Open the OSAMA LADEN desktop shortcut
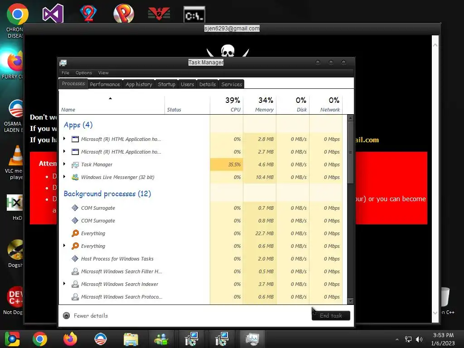Screen dimensions: 464x348 [15, 108]
